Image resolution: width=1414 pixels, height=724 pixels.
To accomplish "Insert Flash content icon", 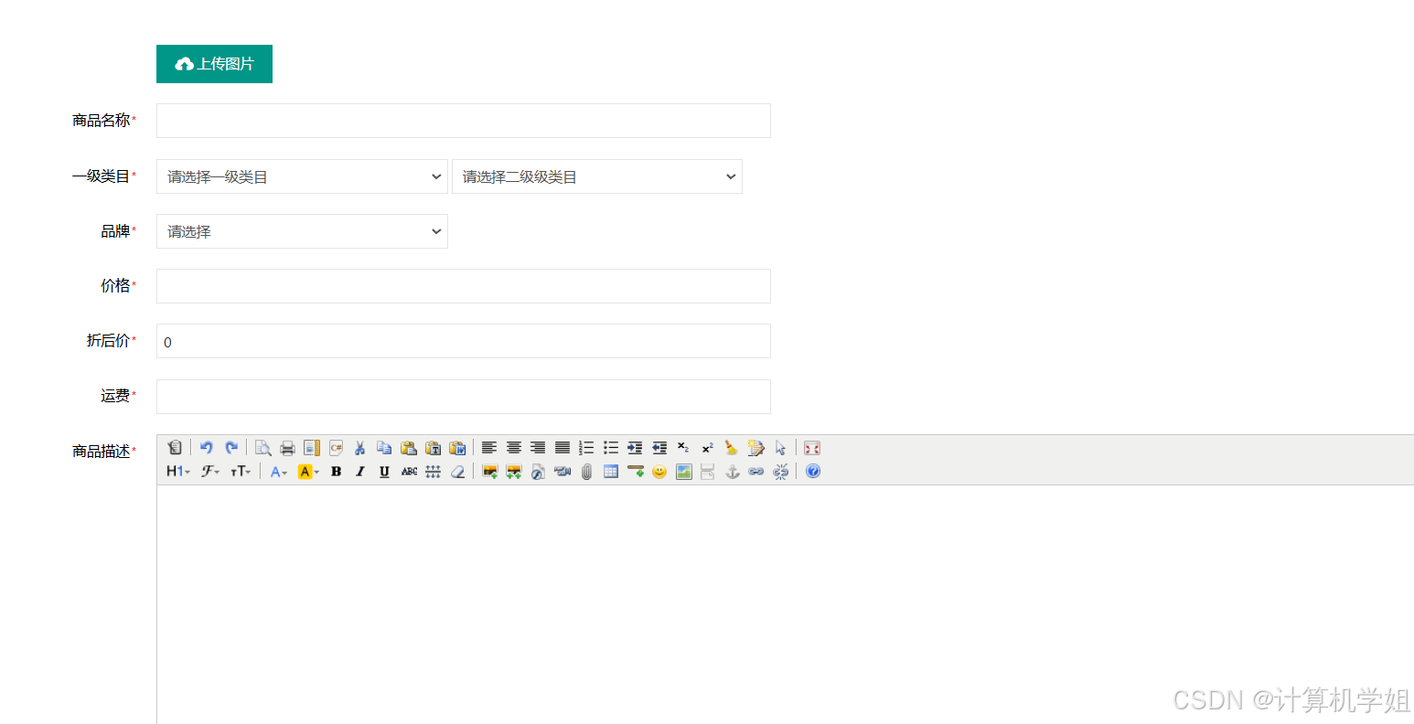I will tap(538, 472).
